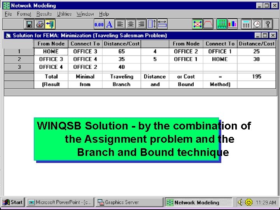Click the Print icon in toolbar
The height and width of the screenshot is (210, 280).
[x=40, y=24]
